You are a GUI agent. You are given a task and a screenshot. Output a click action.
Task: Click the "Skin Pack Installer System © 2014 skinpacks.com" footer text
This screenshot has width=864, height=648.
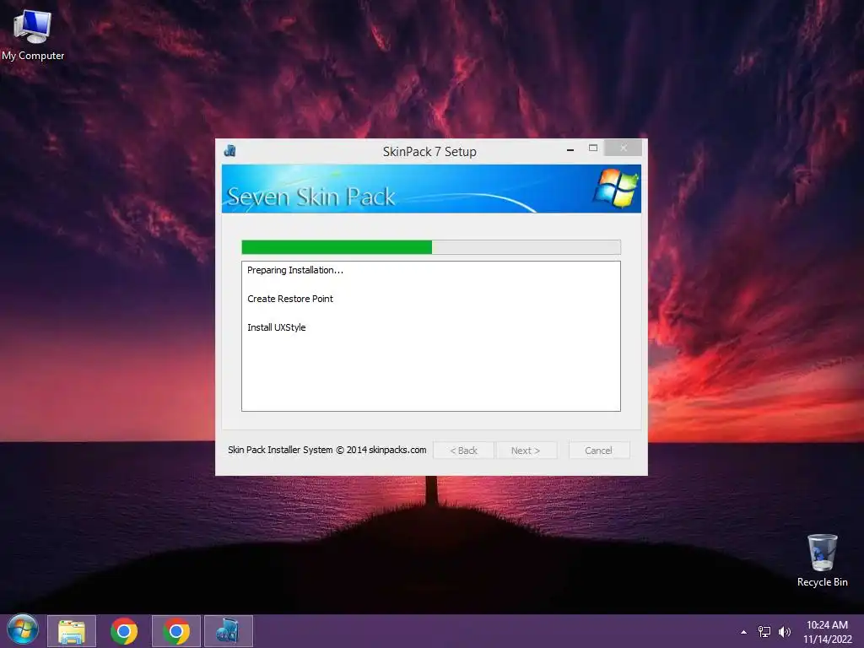[327, 450]
